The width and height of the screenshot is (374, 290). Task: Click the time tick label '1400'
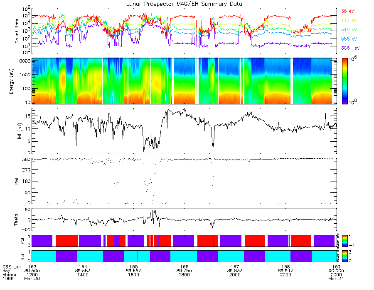tap(83, 275)
